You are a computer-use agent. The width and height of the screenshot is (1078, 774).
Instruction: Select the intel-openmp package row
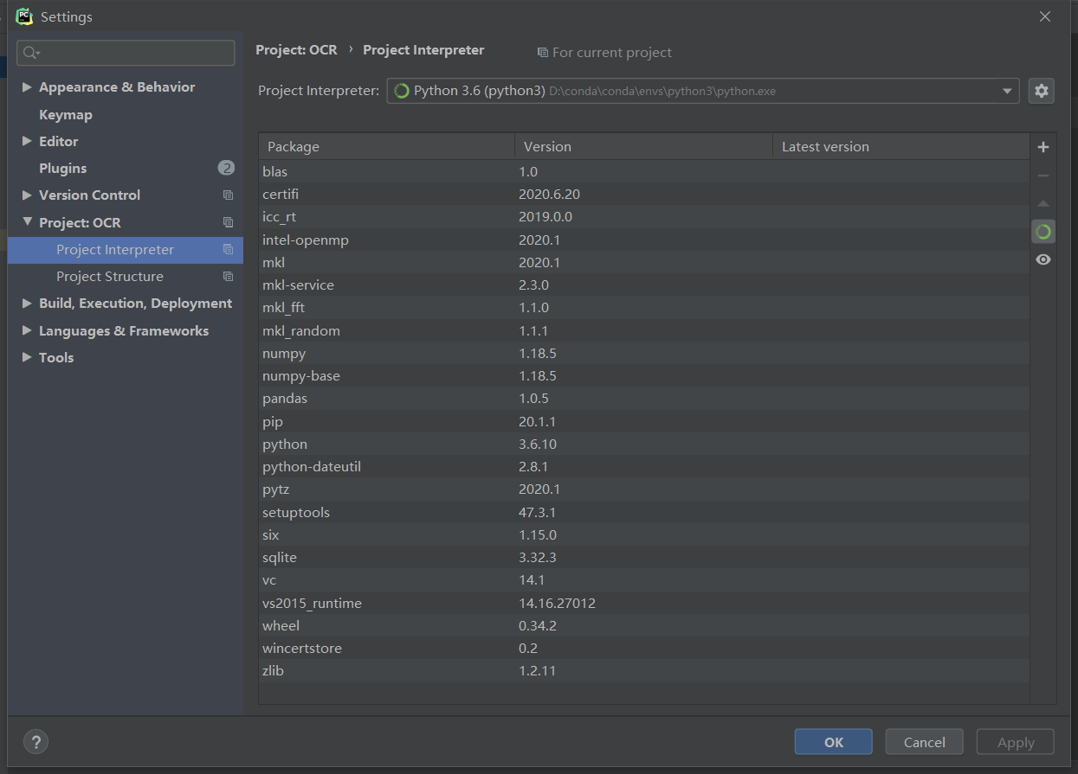point(644,240)
